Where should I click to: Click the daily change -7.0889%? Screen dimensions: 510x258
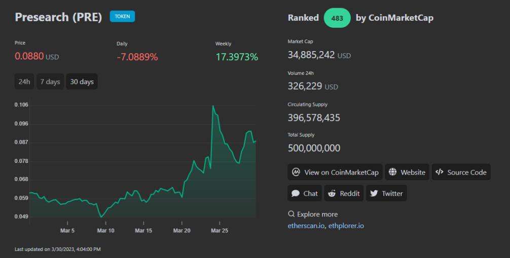137,57
